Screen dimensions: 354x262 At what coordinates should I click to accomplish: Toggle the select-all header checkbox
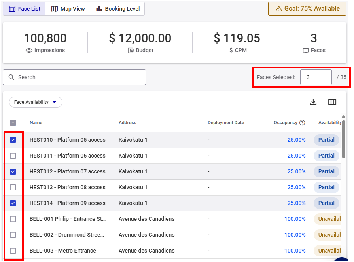coord(13,123)
